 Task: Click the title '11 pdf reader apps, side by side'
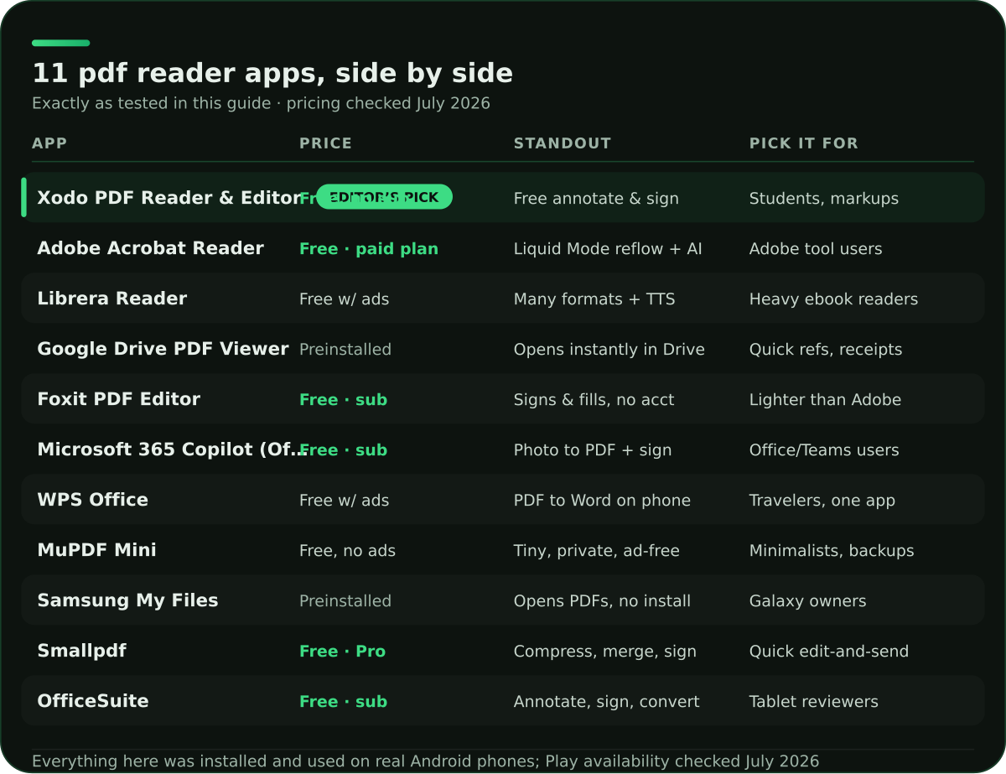(x=272, y=73)
